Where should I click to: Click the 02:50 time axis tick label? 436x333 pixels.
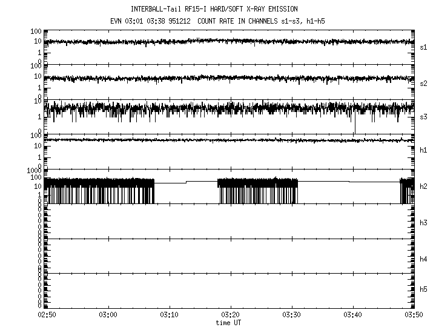click(x=47, y=315)
